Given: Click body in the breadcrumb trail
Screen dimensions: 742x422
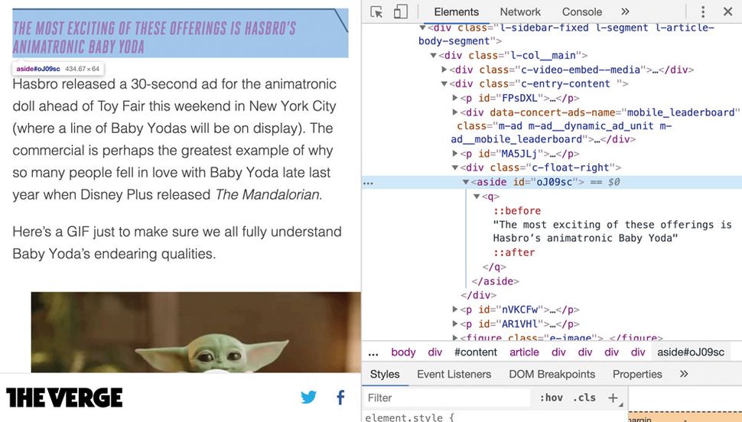Looking at the screenshot, I should click(403, 352).
